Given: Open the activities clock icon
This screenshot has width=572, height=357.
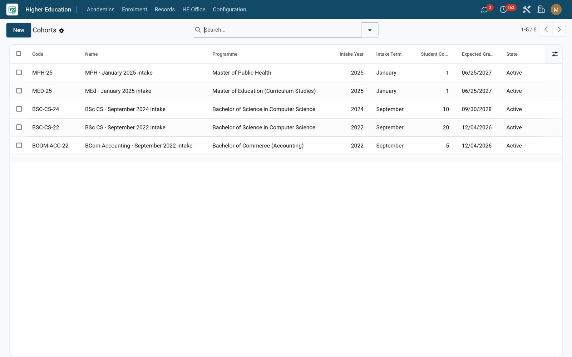Looking at the screenshot, I should [x=503, y=10].
